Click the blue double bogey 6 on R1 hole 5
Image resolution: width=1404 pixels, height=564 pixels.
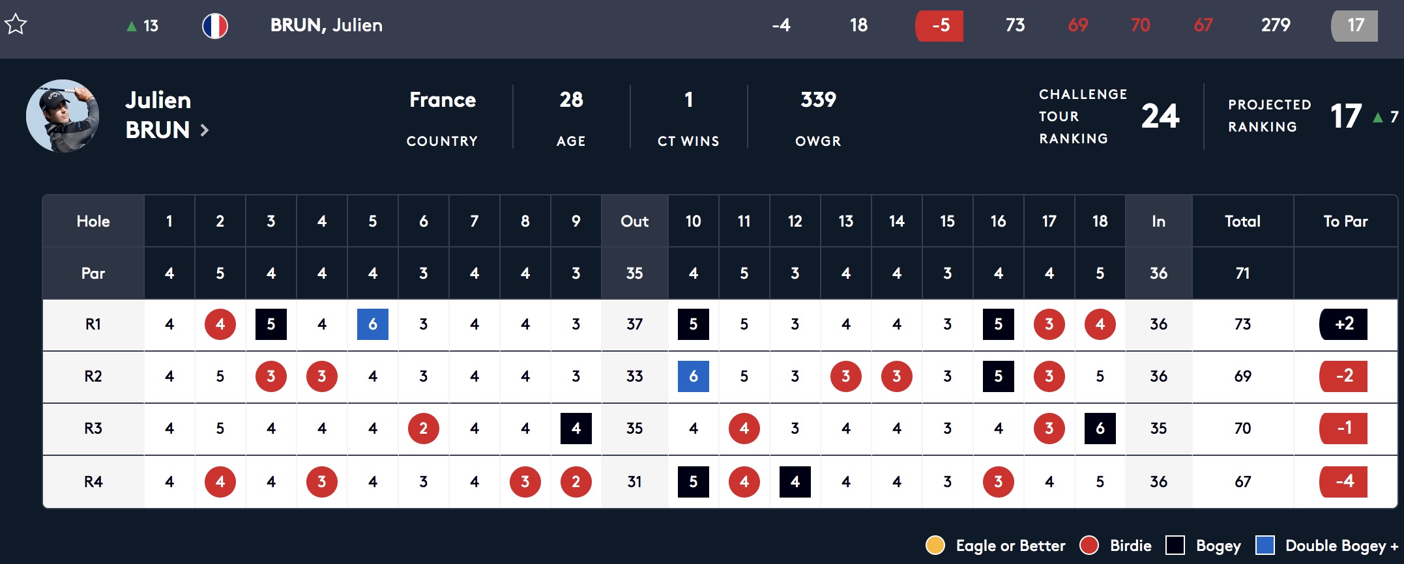[373, 324]
